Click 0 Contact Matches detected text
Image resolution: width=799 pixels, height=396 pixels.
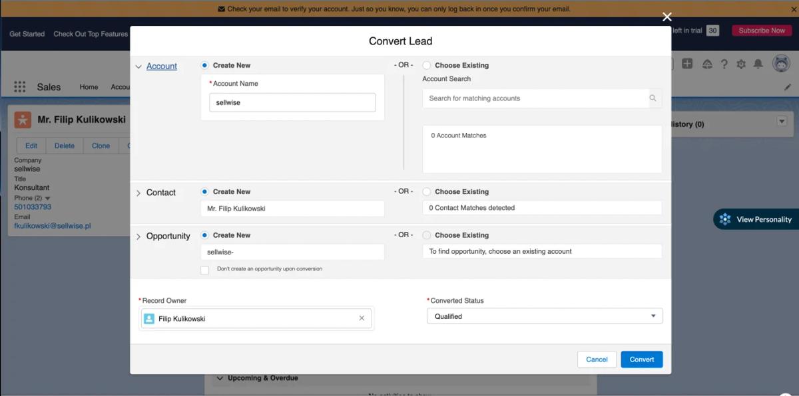(x=472, y=208)
